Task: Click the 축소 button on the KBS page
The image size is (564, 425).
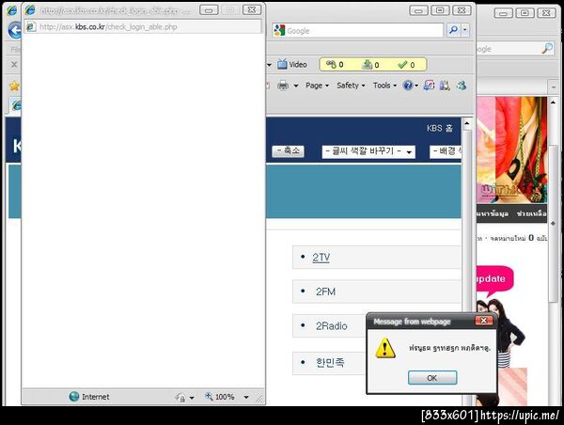Action: [289, 151]
